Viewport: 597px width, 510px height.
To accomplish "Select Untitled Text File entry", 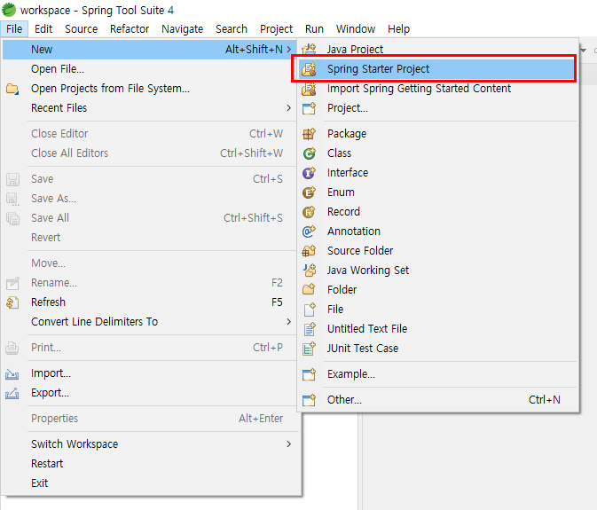I will pos(438,329).
